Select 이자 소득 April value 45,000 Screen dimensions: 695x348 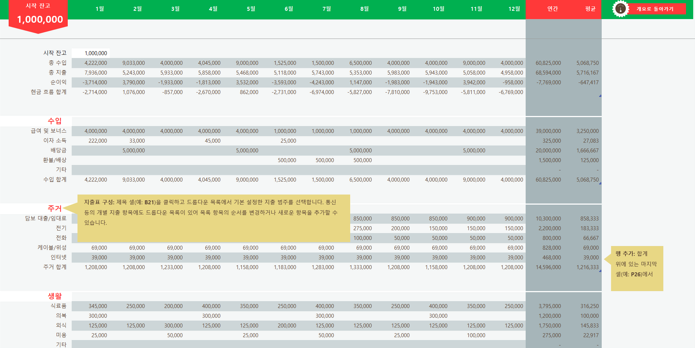click(213, 141)
